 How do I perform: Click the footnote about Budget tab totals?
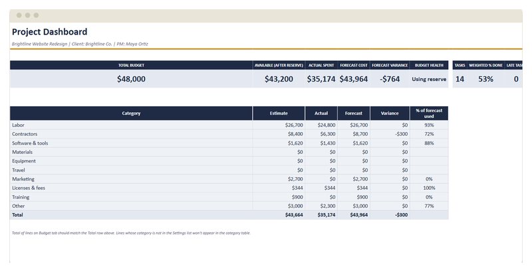(131, 233)
